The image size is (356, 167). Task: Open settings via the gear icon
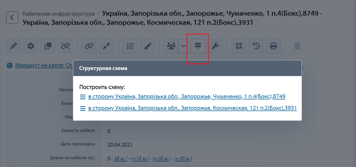coord(31,46)
